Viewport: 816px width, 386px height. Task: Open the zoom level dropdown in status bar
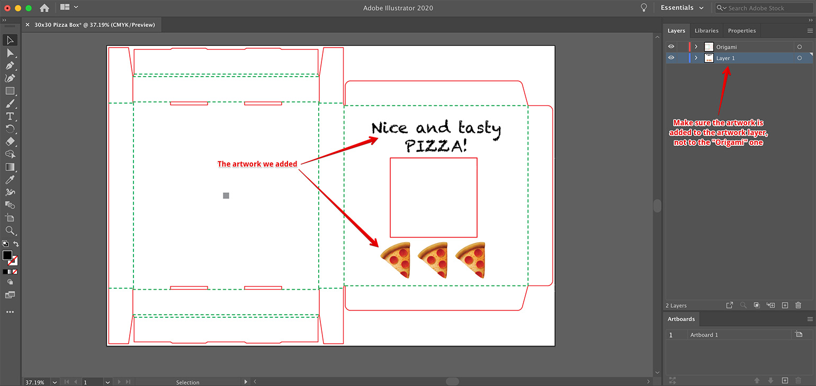pyautogui.click(x=54, y=382)
